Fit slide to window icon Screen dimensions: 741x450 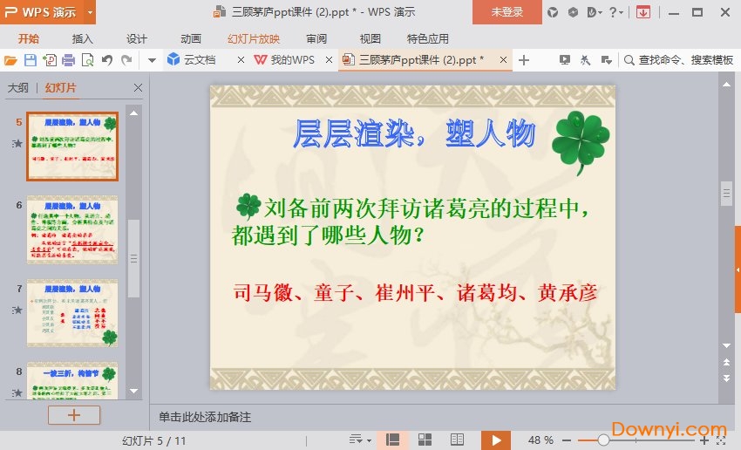tap(721, 440)
